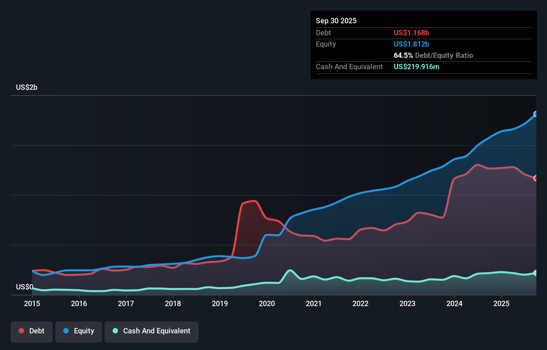The width and height of the screenshot is (547, 350).
Task: Click the 2016 x-axis label
Action: pyautogui.click(x=79, y=303)
